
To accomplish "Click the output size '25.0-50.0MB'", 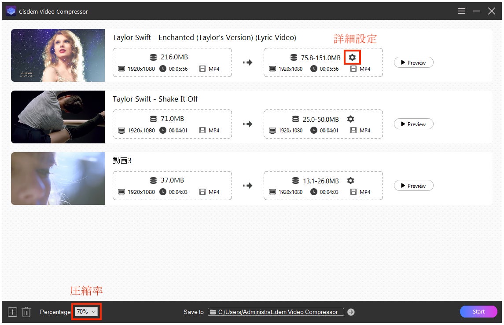I will tap(321, 120).
